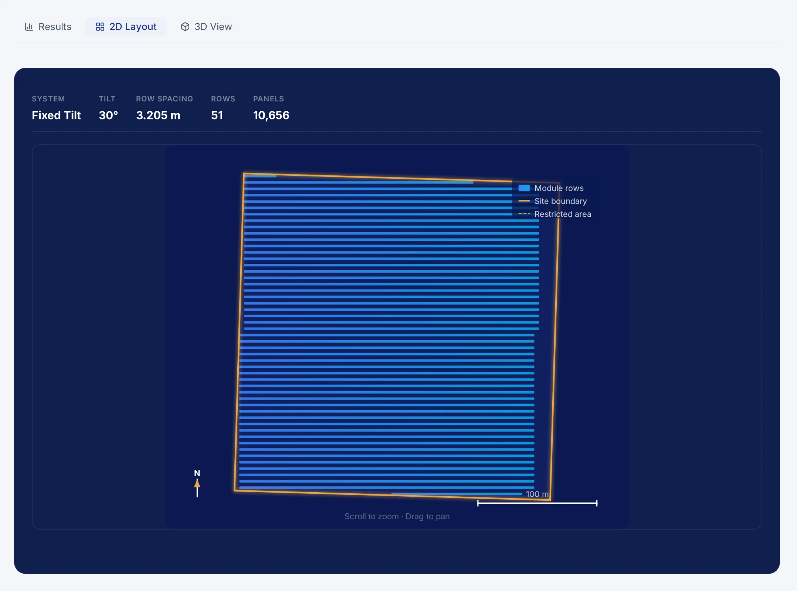Click the 'ROWS' header label
797x591 pixels.
point(223,99)
